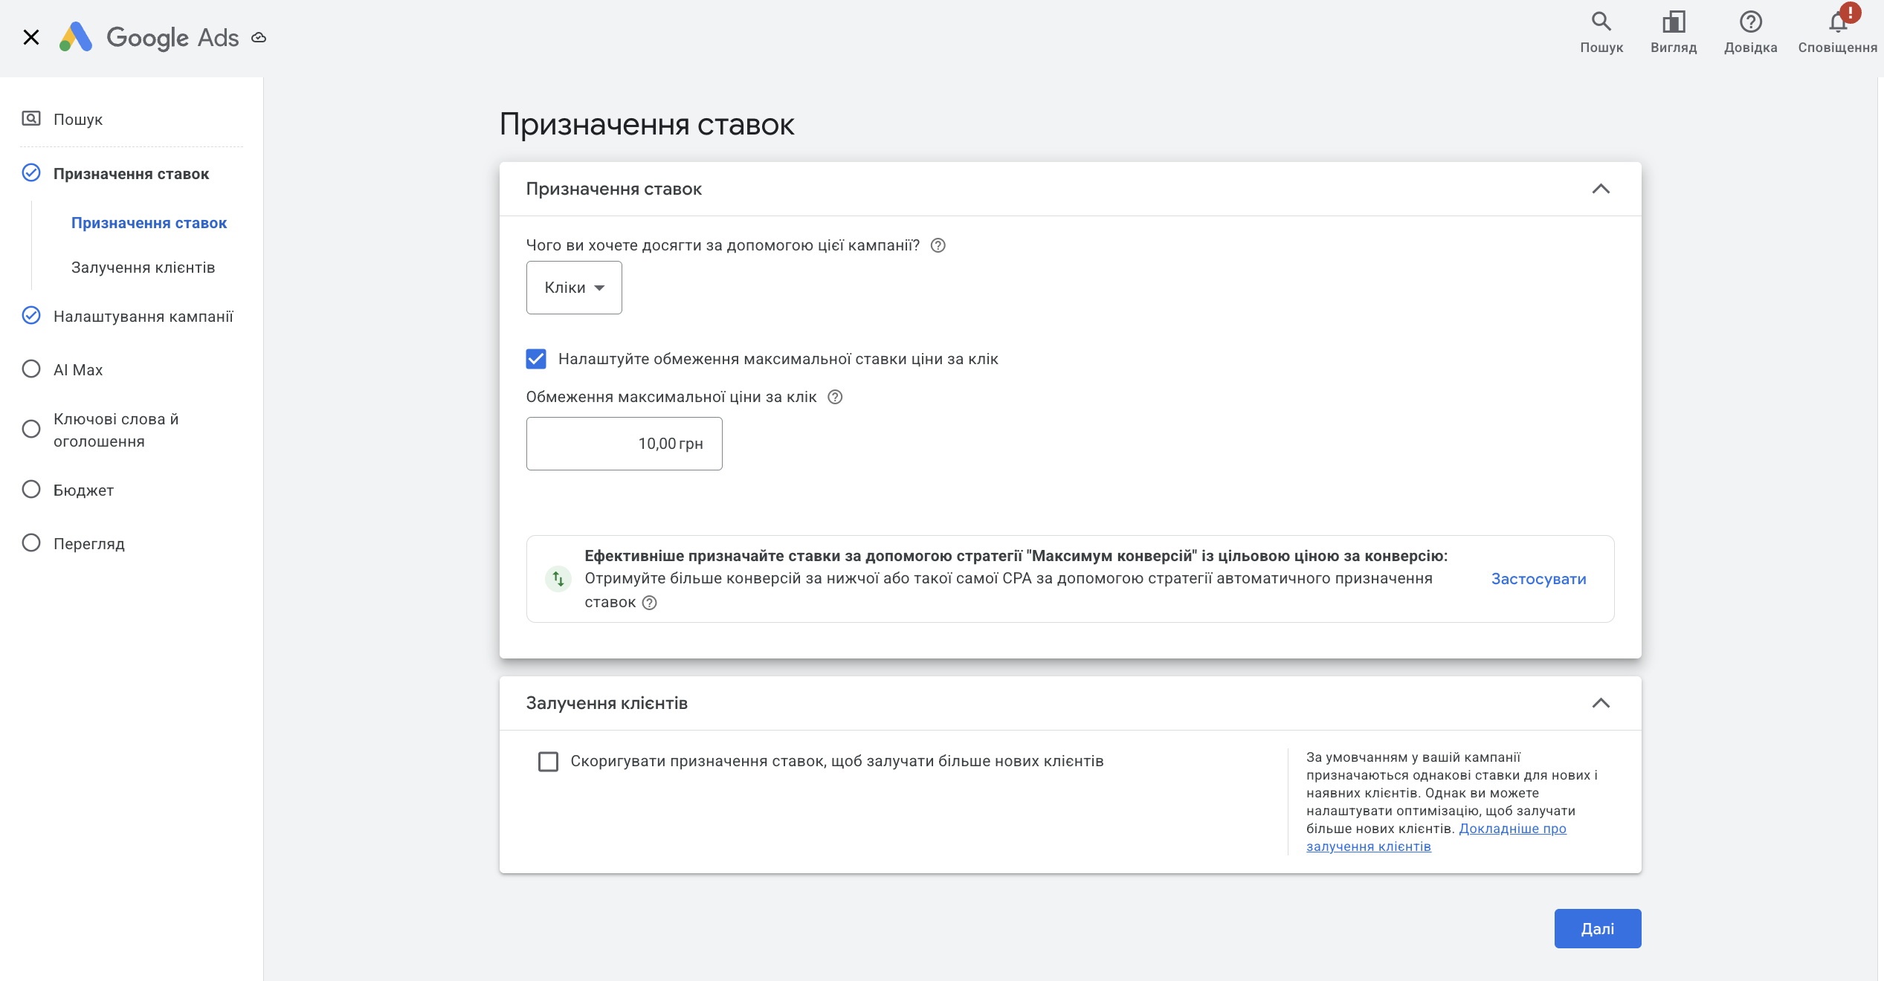Screen dimensions: 1884x981
Task: Open the Кліки goal dropdown
Action: click(x=573, y=288)
